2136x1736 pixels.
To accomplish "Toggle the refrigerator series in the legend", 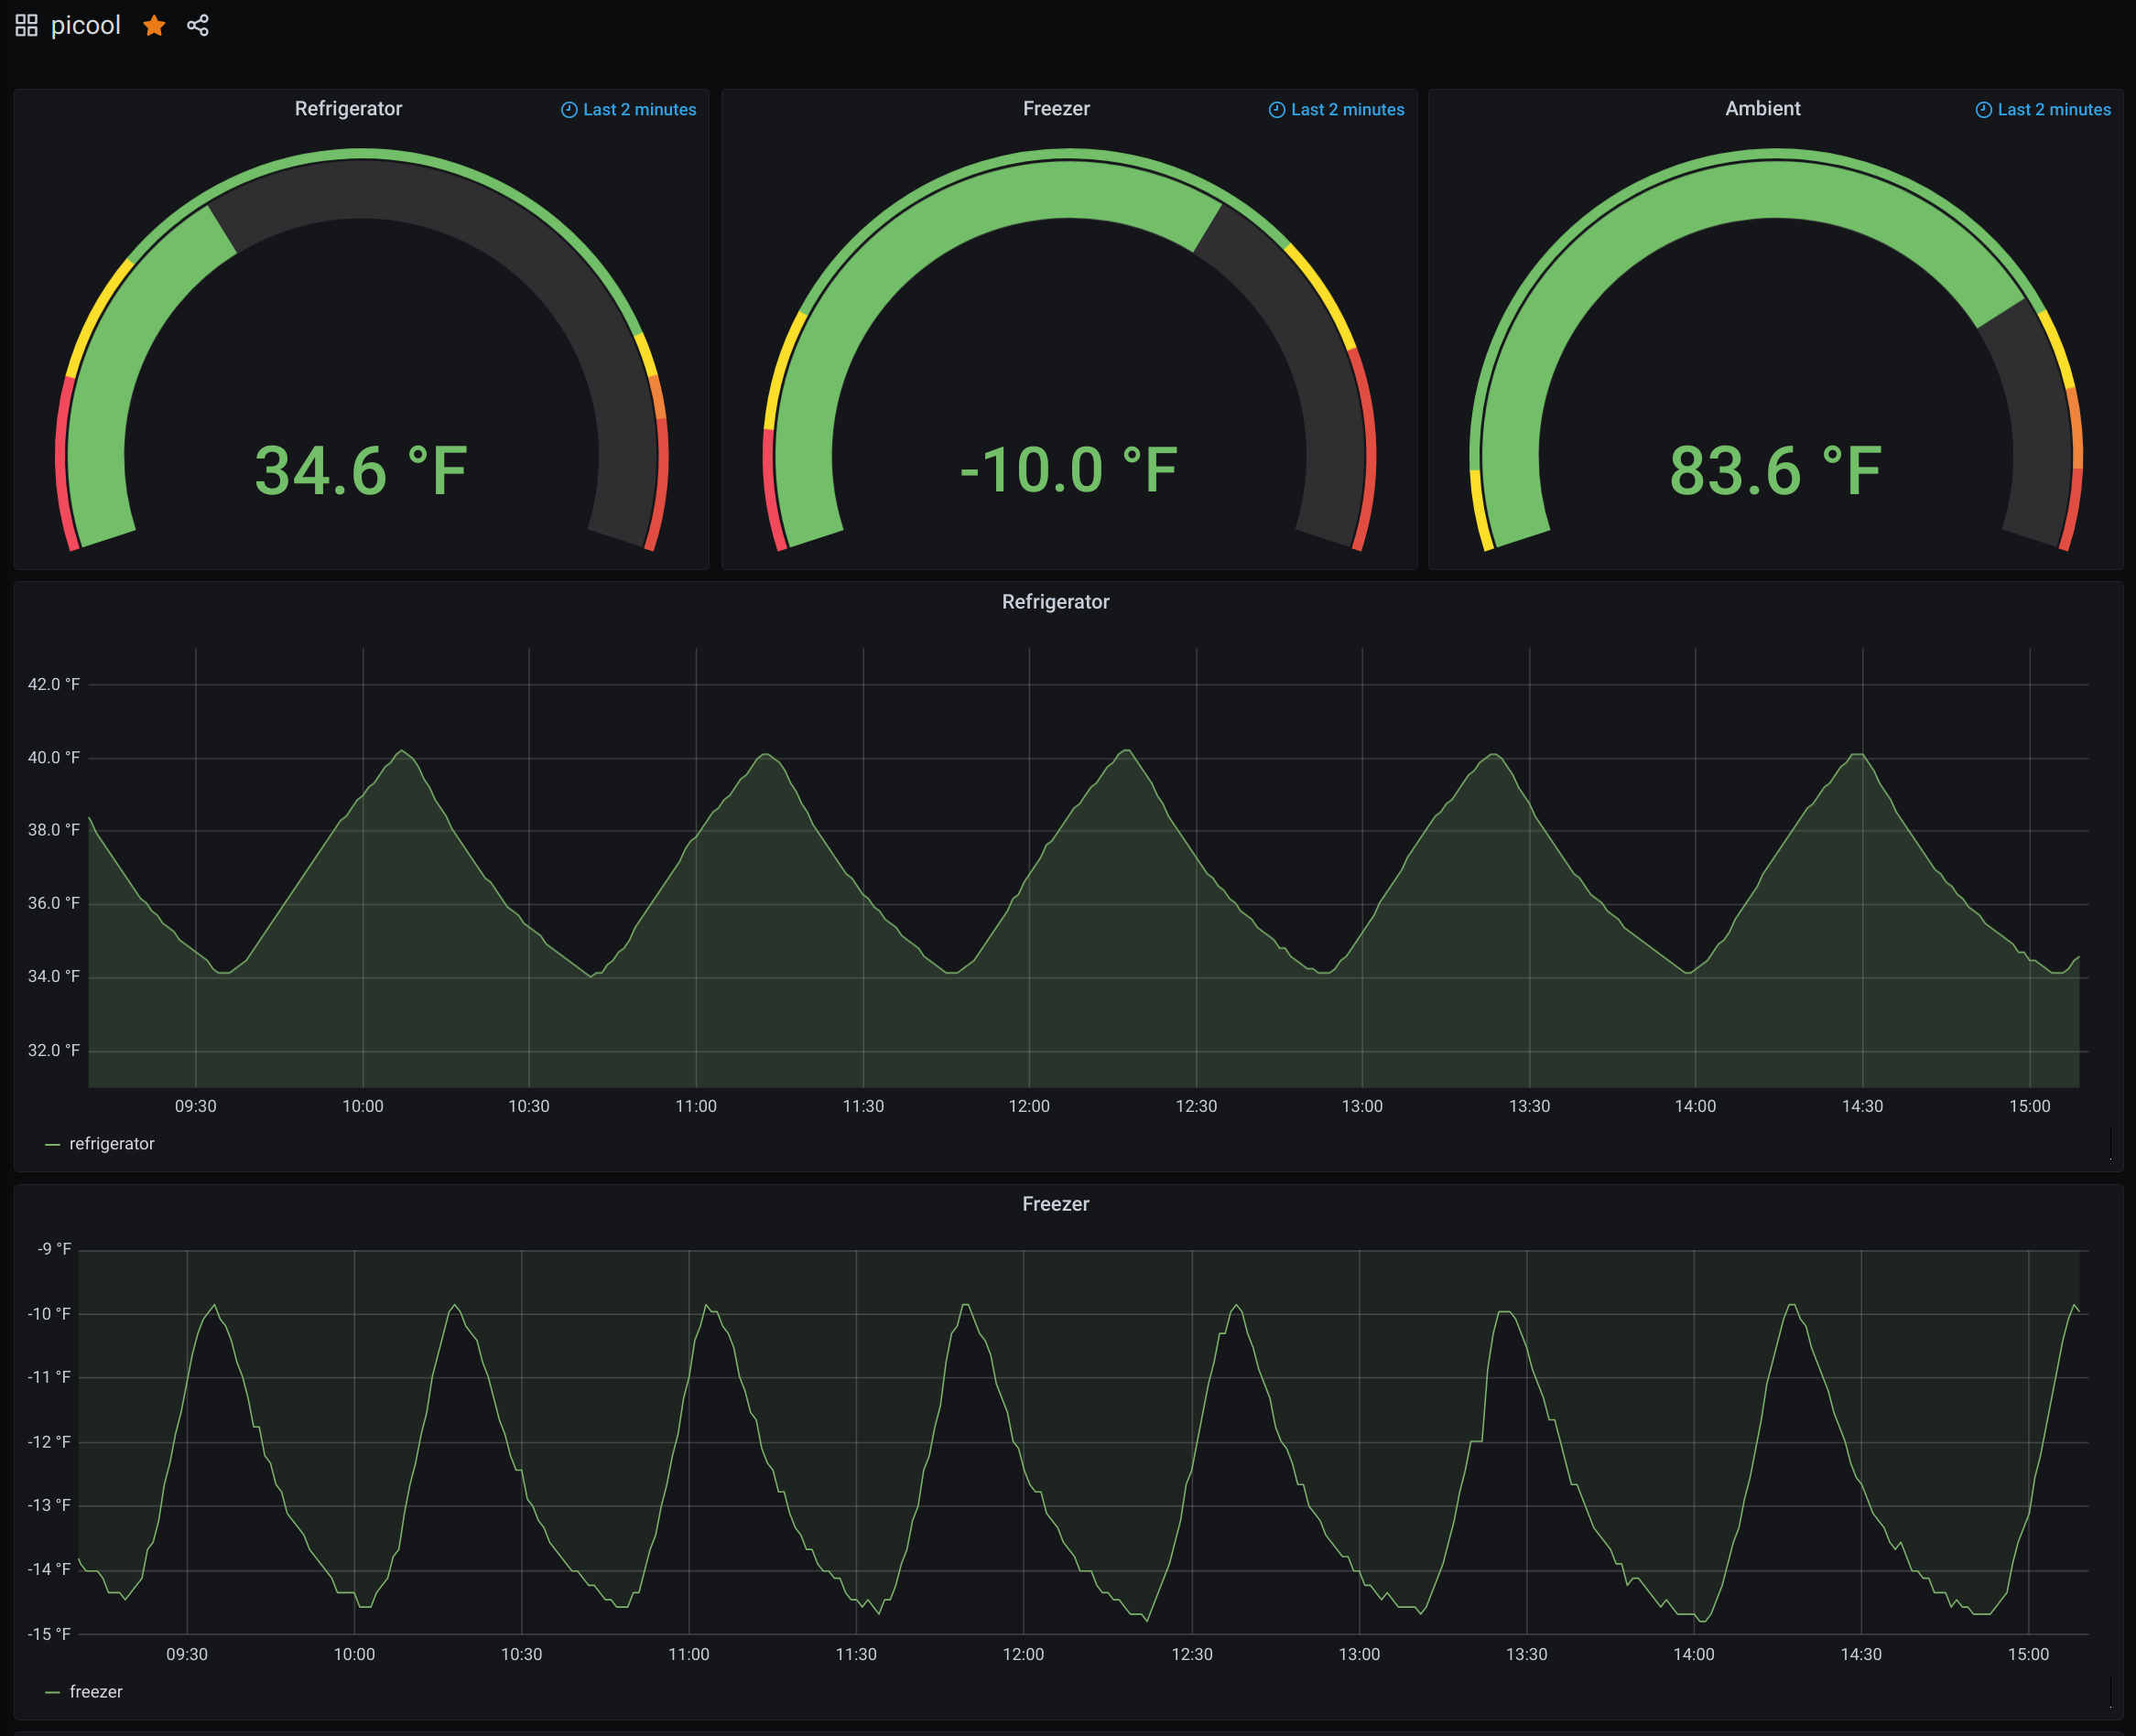I will (112, 1144).
